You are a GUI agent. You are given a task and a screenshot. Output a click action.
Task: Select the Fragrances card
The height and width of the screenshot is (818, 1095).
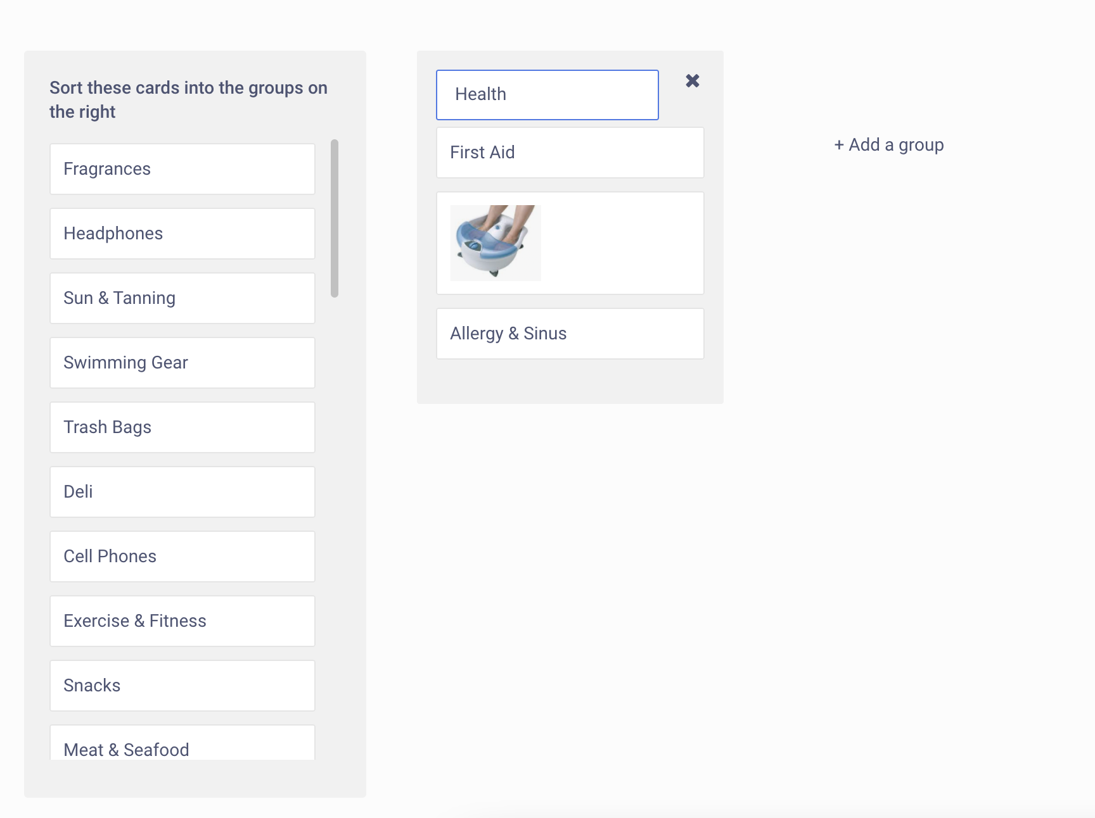coord(182,169)
